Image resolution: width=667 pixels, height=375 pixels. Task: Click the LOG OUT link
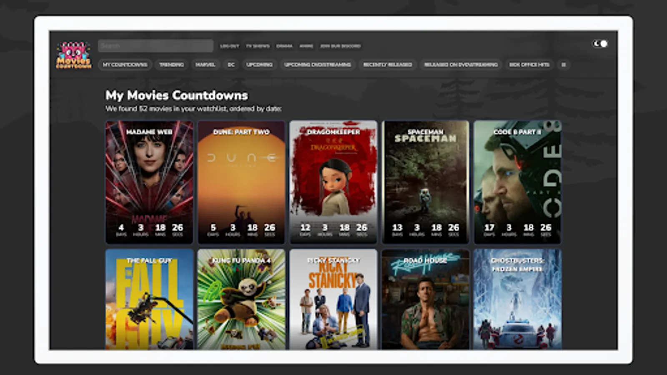tap(230, 46)
